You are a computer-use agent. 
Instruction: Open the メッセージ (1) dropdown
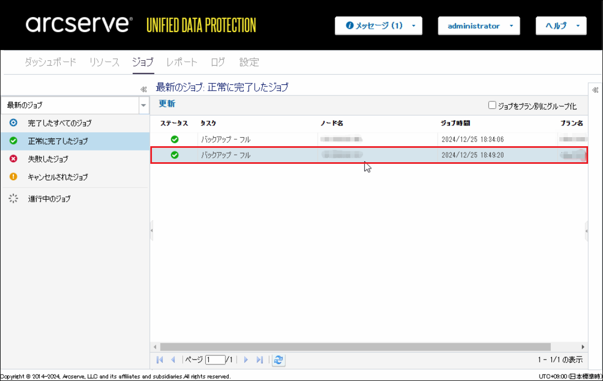tap(378, 26)
